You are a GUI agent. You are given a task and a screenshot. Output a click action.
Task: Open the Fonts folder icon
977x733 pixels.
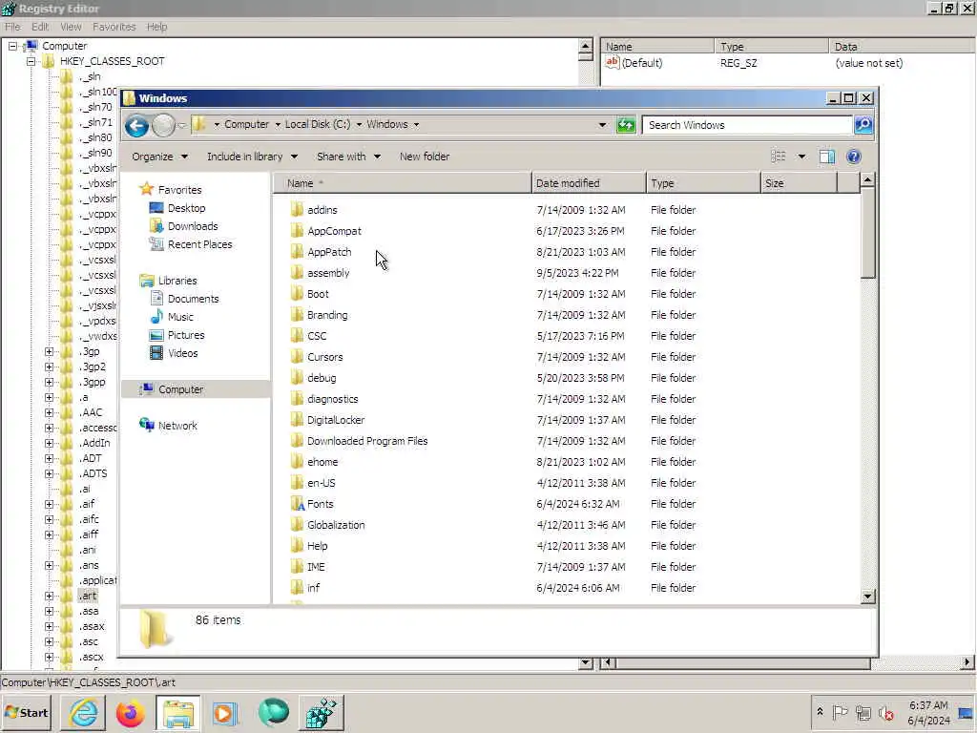coord(298,504)
